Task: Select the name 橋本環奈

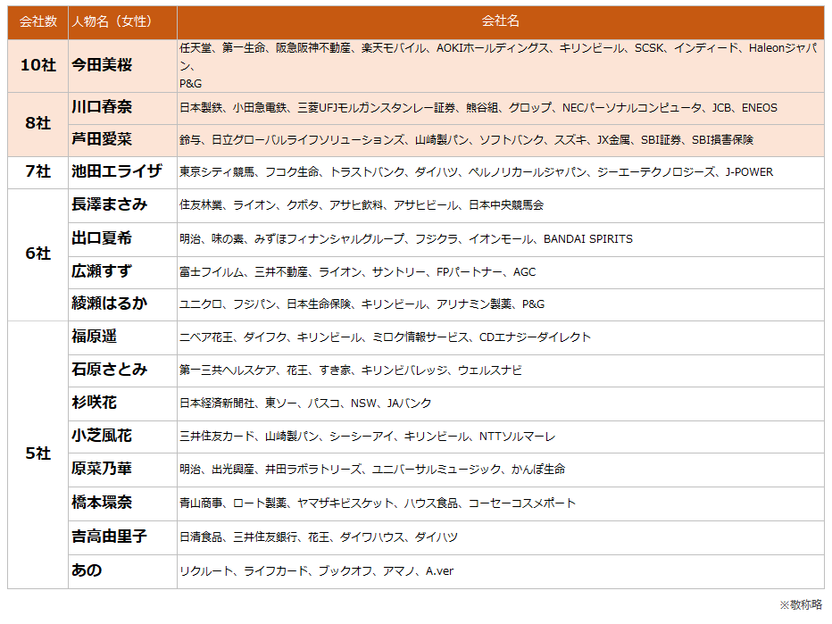Action: [102, 503]
